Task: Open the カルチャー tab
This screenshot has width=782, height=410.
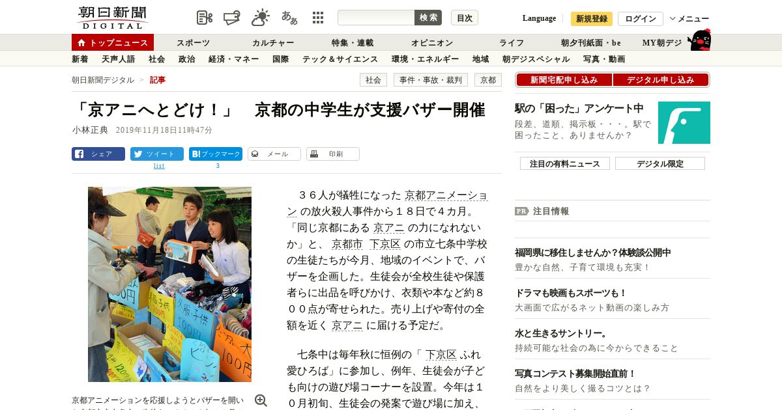Action: click(273, 43)
